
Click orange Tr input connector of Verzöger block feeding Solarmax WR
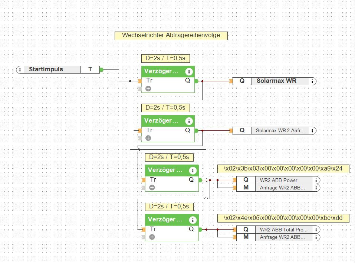pos(140,81)
